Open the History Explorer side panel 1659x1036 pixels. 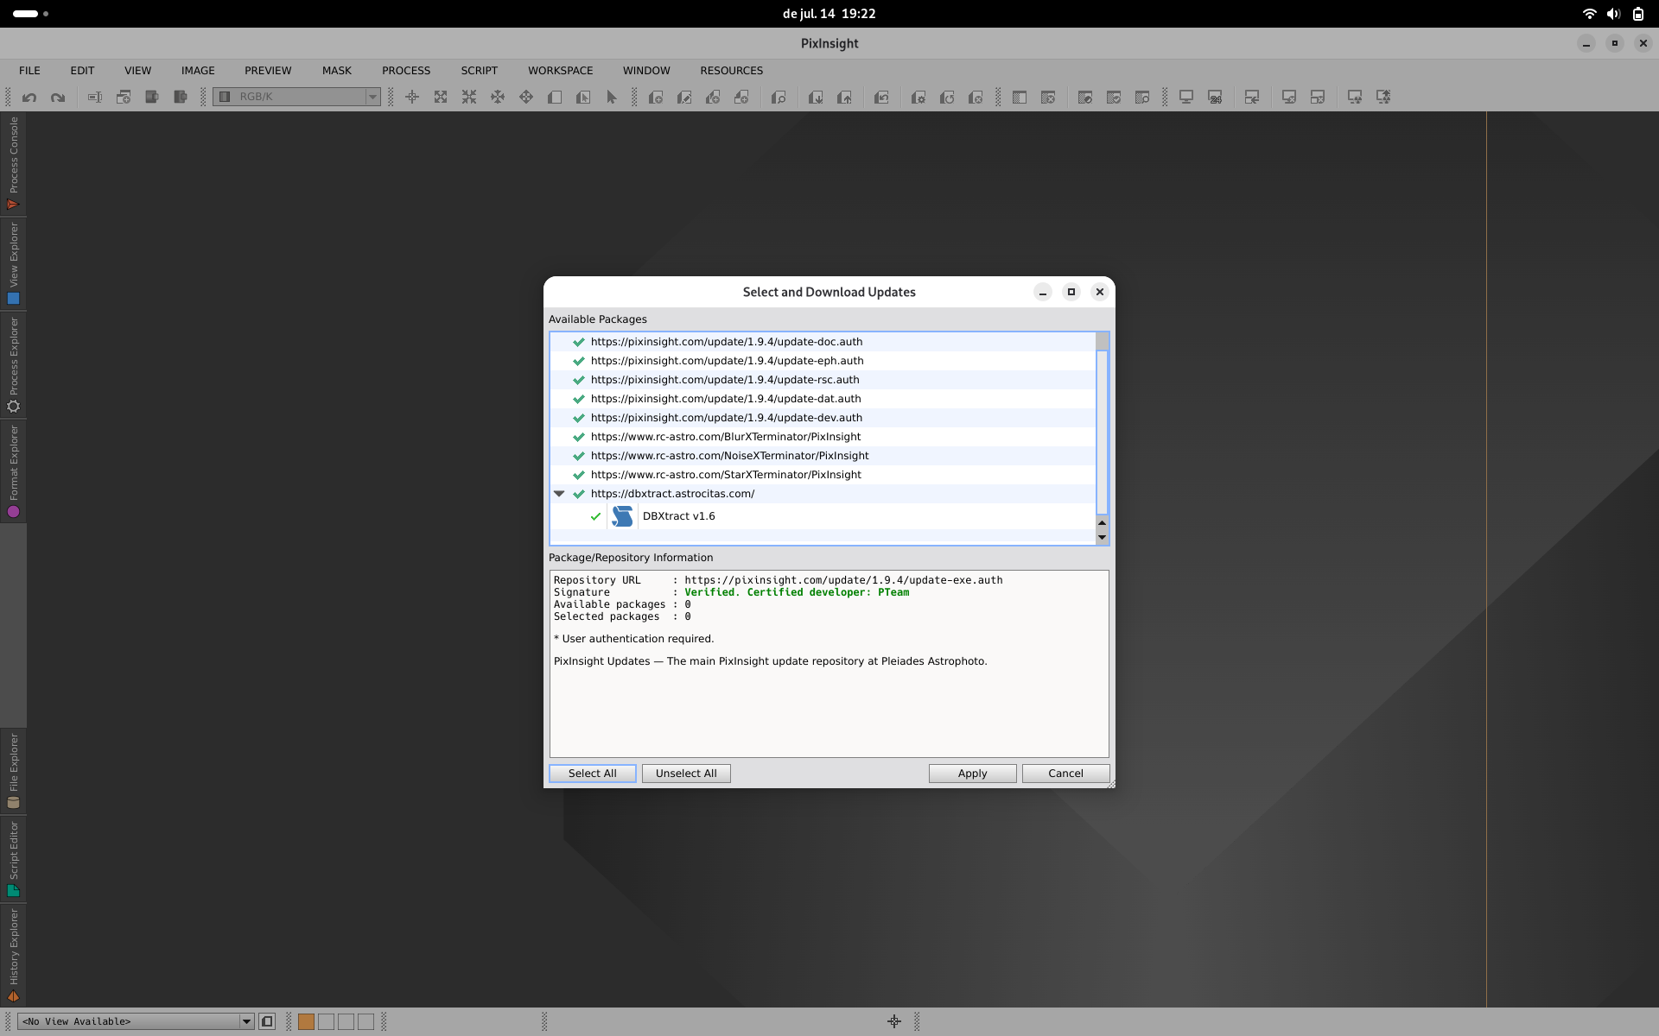pyautogui.click(x=13, y=955)
